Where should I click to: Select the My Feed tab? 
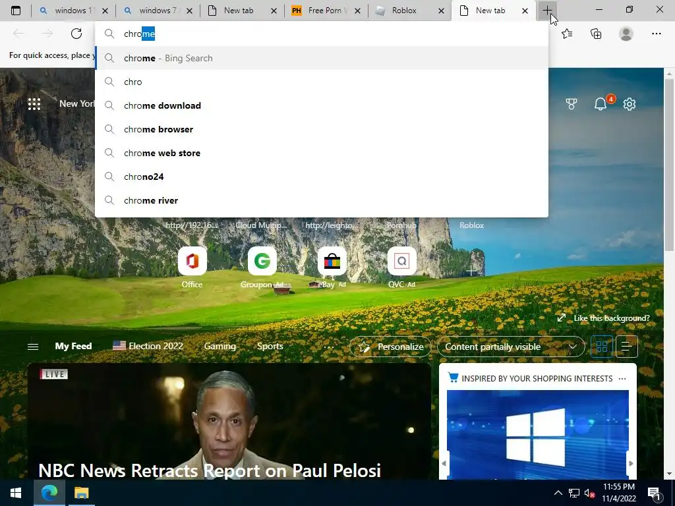click(73, 346)
